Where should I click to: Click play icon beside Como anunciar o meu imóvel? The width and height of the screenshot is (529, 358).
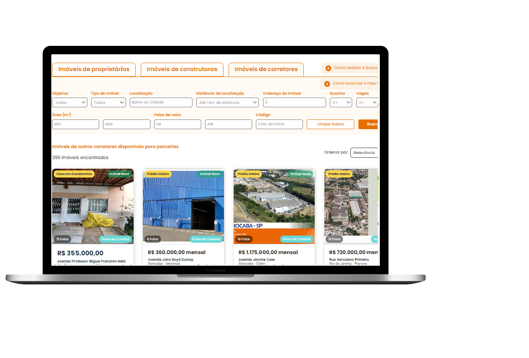coord(327,84)
